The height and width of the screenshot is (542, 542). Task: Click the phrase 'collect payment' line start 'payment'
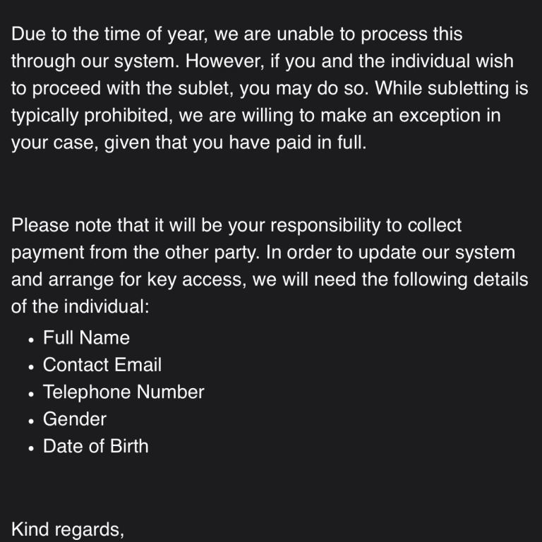pos(48,253)
